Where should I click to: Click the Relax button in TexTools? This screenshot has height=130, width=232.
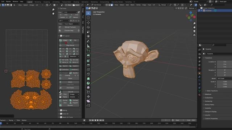tap(69, 78)
